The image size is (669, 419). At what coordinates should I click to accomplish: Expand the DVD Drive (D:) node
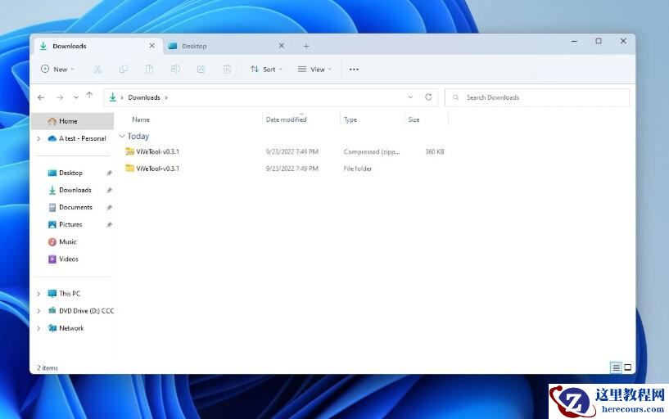tap(38, 311)
